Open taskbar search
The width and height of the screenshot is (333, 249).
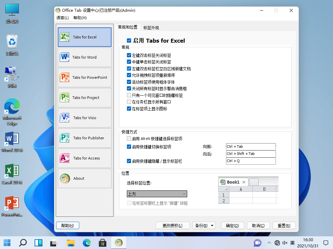click(23, 242)
